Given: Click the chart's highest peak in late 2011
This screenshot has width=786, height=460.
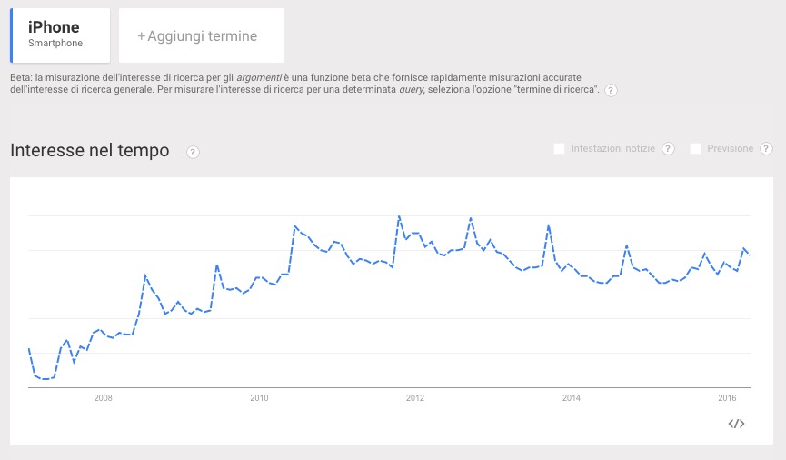Looking at the screenshot, I should (400, 217).
